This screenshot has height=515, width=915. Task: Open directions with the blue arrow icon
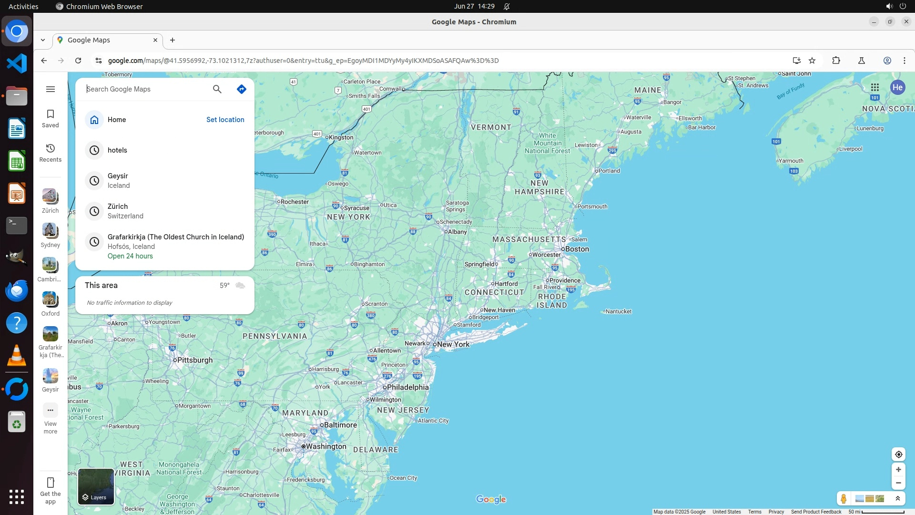(242, 89)
